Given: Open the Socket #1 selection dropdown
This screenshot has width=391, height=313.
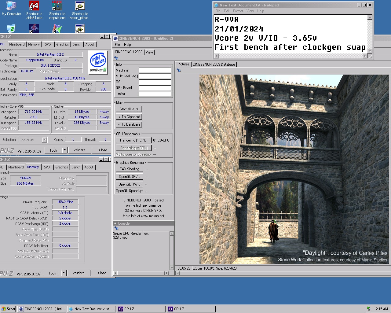Looking at the screenshot, I should [x=44, y=140].
